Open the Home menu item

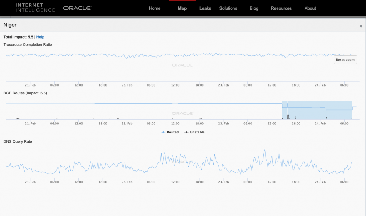click(x=154, y=8)
